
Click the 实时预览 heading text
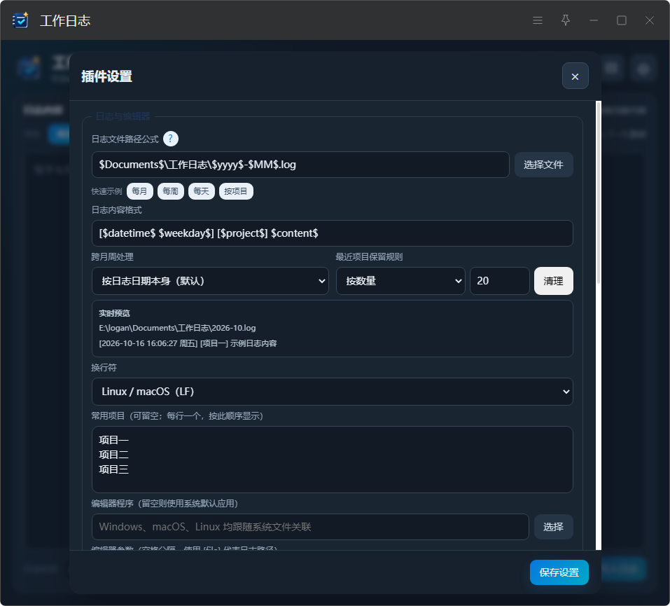pyautogui.click(x=115, y=313)
